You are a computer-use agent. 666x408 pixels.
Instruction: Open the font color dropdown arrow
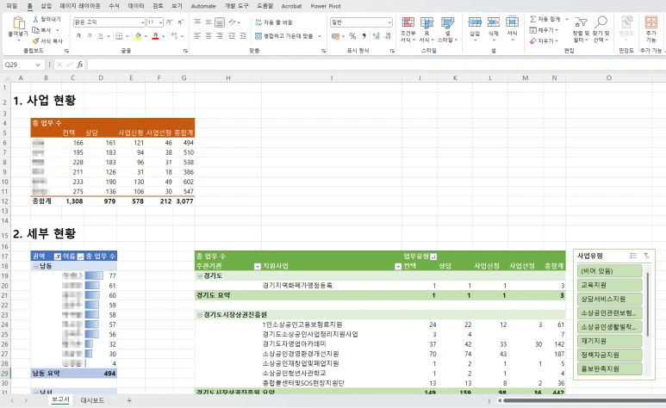163,36
